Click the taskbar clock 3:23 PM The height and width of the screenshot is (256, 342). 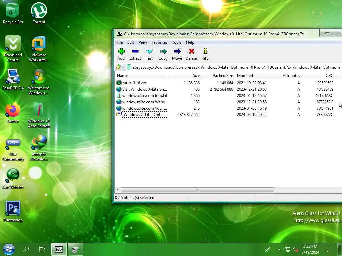click(x=310, y=246)
